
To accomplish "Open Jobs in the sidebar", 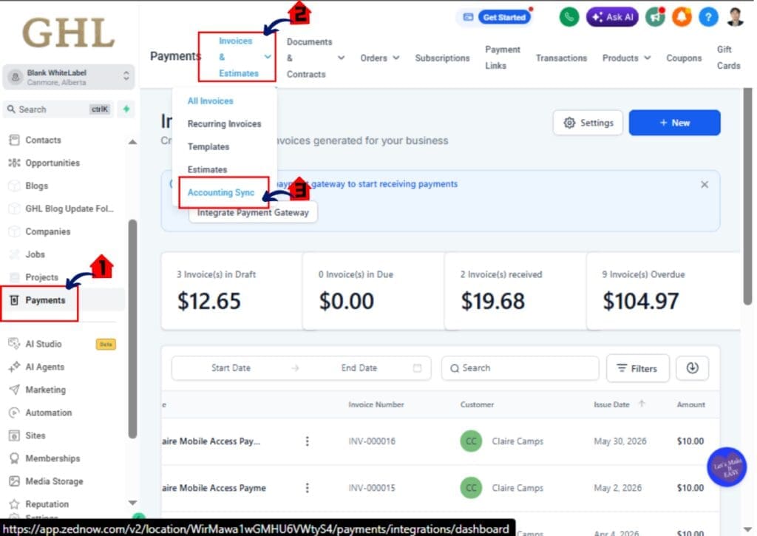I will (x=35, y=254).
